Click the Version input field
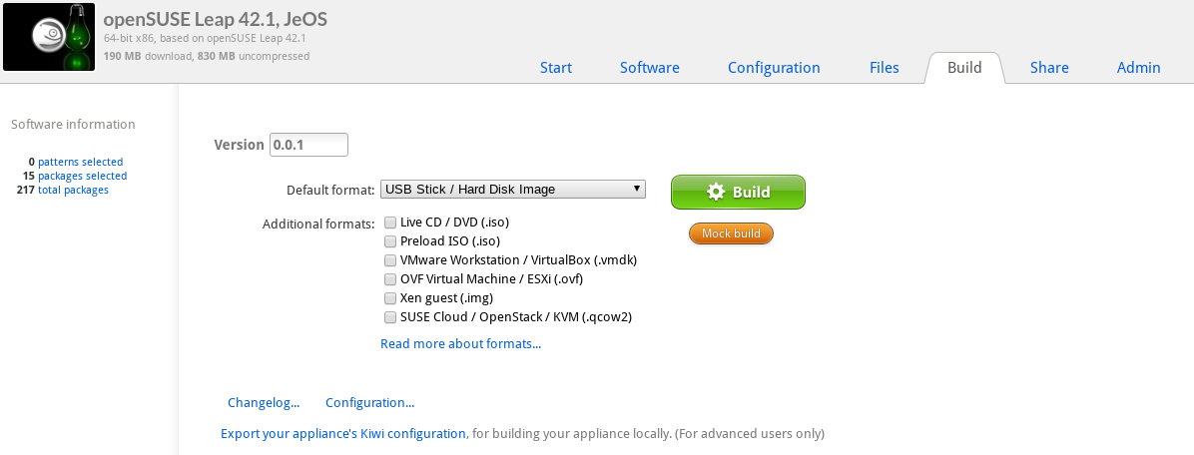The width and height of the screenshot is (1194, 455). pyautogui.click(x=308, y=145)
